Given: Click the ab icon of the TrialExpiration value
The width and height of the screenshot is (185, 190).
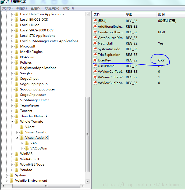Looking at the screenshot, I should [x=95, y=54].
